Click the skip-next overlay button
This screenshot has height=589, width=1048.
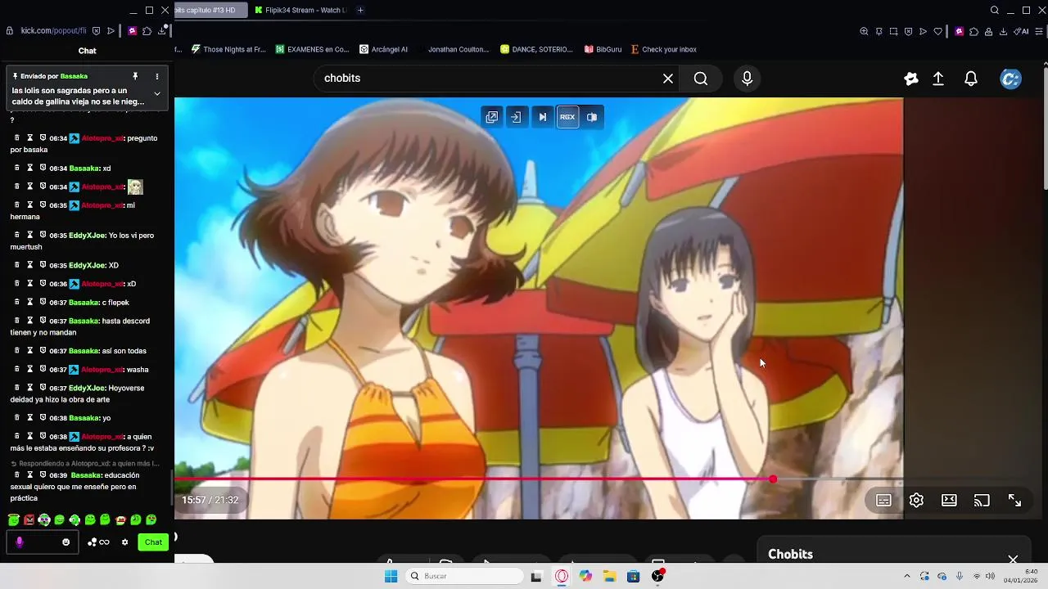tap(542, 117)
